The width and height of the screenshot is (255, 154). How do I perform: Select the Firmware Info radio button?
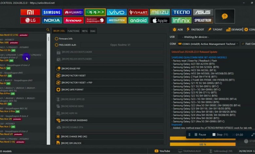click(x=57, y=39)
